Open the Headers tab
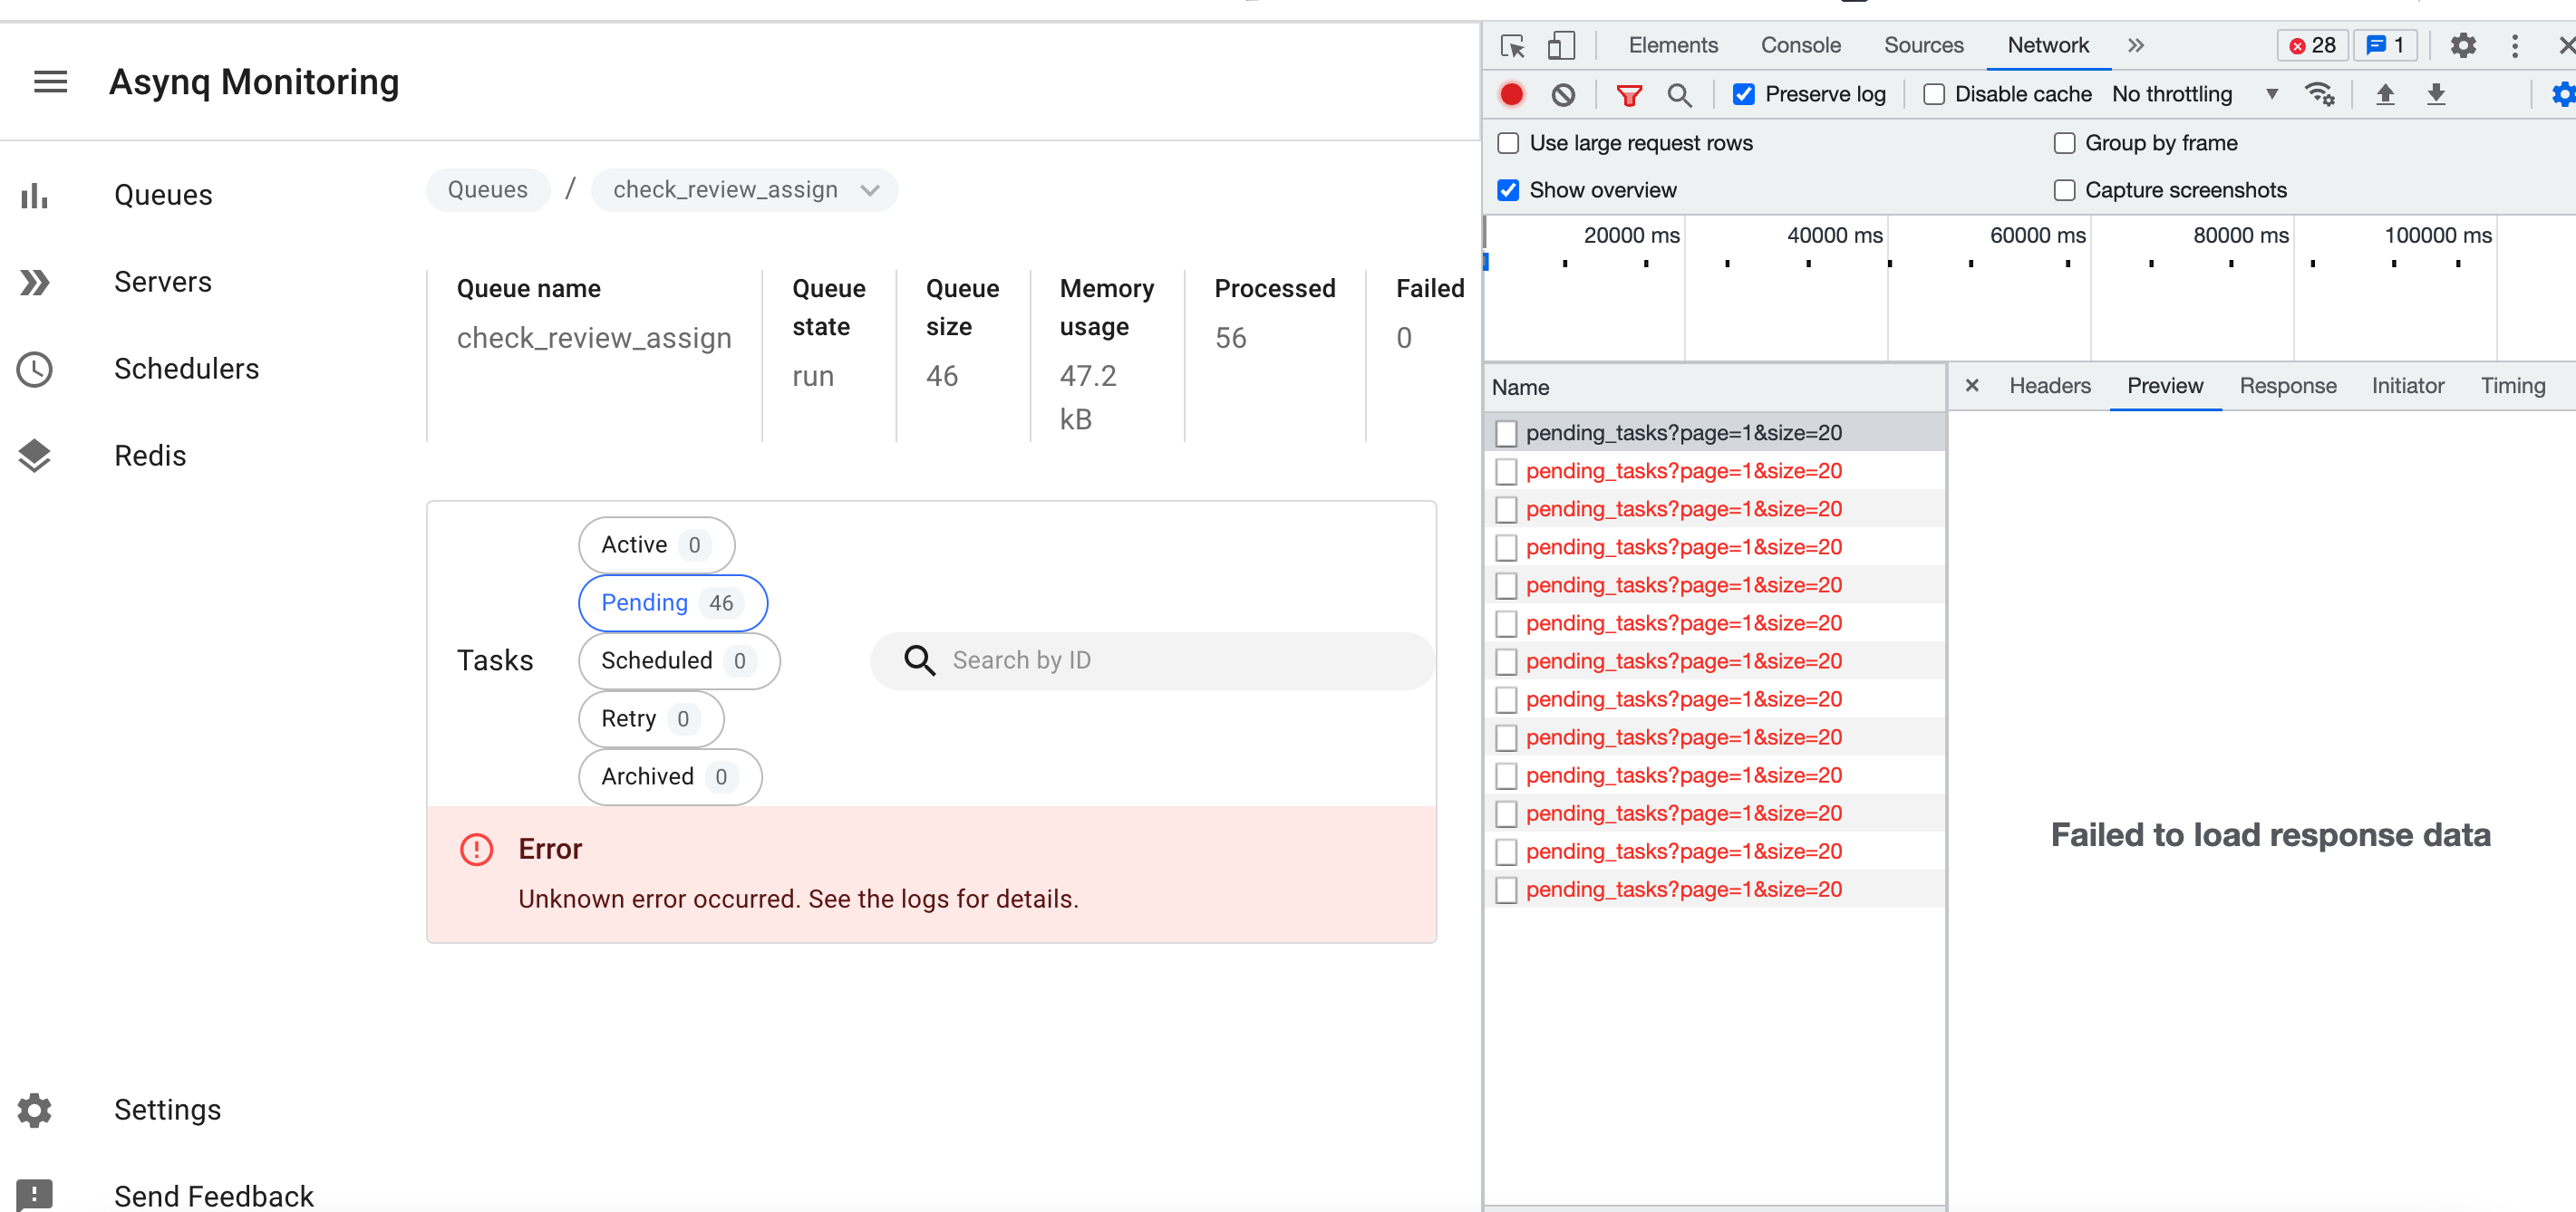The width and height of the screenshot is (2576, 1212). (x=2049, y=386)
